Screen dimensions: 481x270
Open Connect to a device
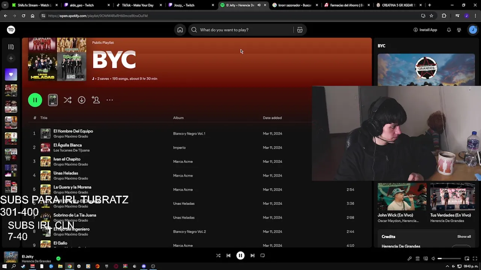(425, 258)
